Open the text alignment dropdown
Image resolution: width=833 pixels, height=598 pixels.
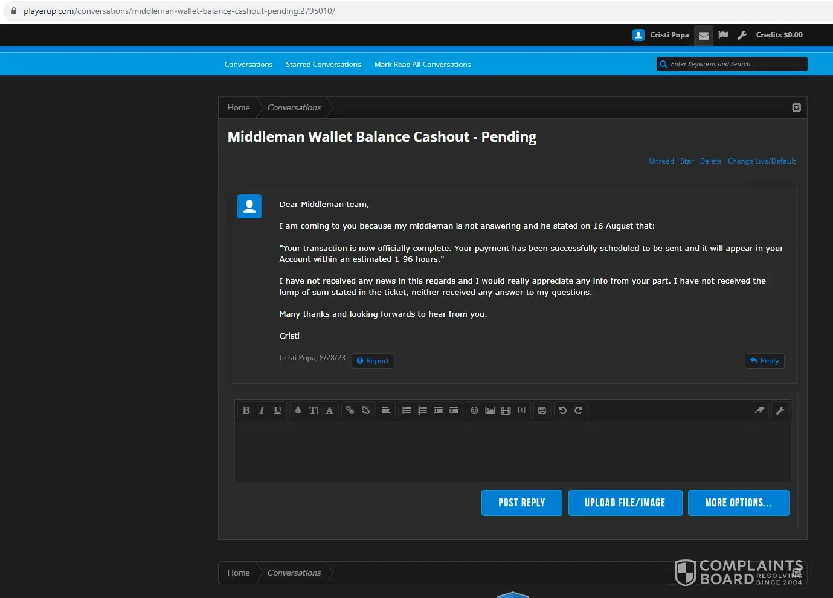pos(386,410)
